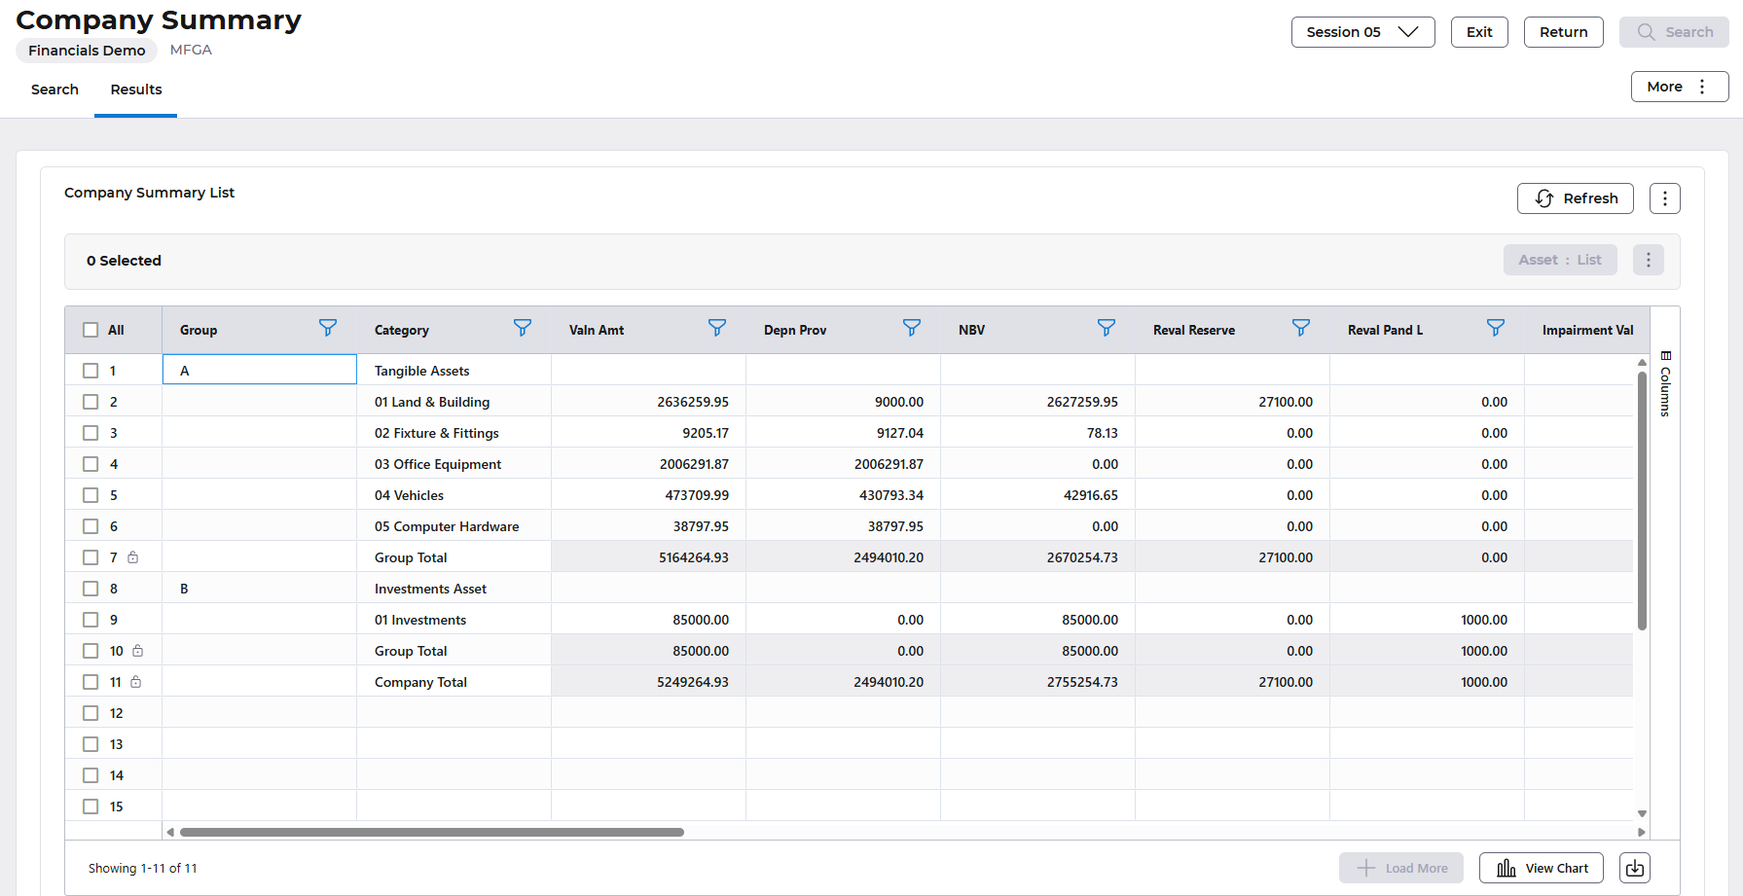The width and height of the screenshot is (1743, 896).
Task: Select checkbox for row 2
Action: (x=91, y=402)
